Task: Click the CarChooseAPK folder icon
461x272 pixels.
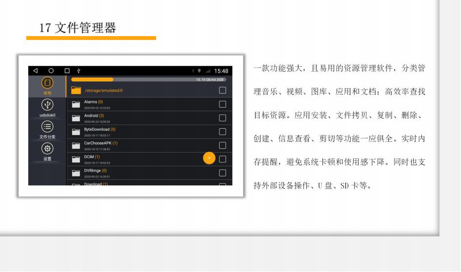Action: [76, 146]
